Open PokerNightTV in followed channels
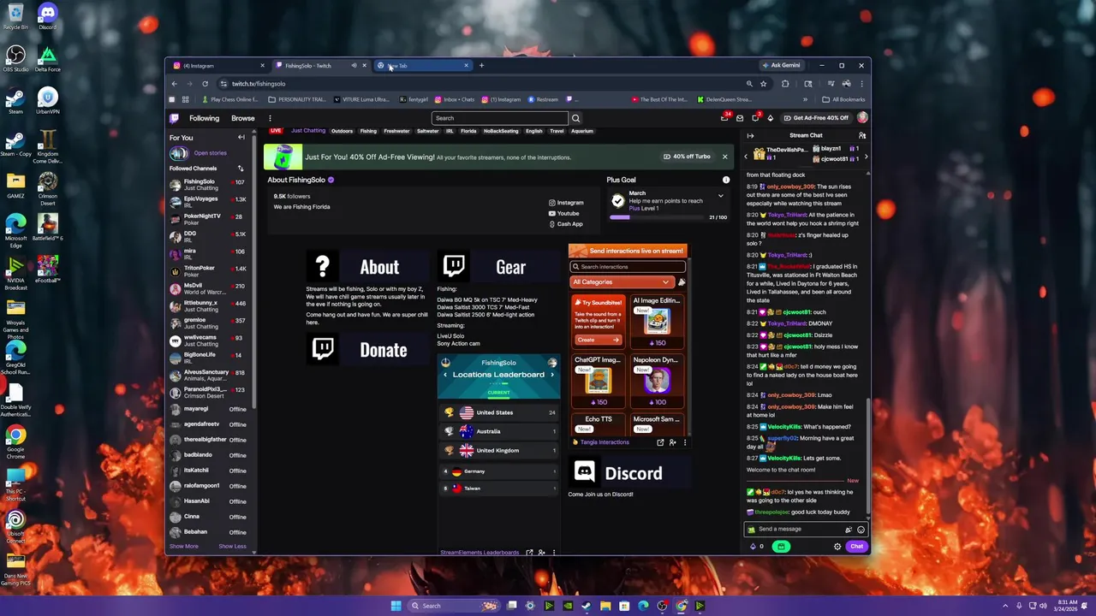The height and width of the screenshot is (616, 1096). coord(211,219)
